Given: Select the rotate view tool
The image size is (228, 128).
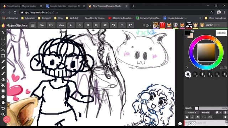Looking at the screenshot, I should point(3,108).
